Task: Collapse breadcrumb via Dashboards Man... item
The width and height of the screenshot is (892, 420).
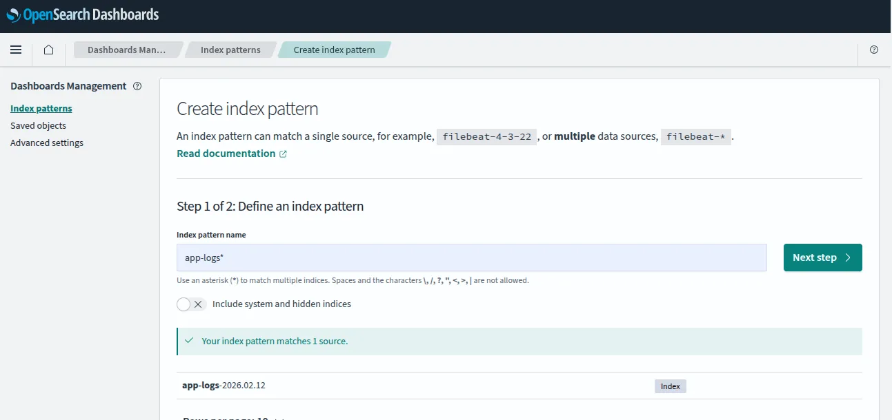Action: (x=128, y=49)
